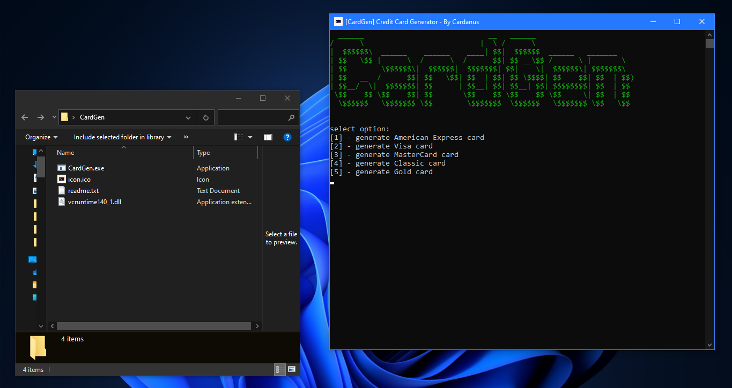The width and height of the screenshot is (732, 388).
Task: Click the console vertical scrollbar thumb
Action: pyautogui.click(x=710, y=43)
